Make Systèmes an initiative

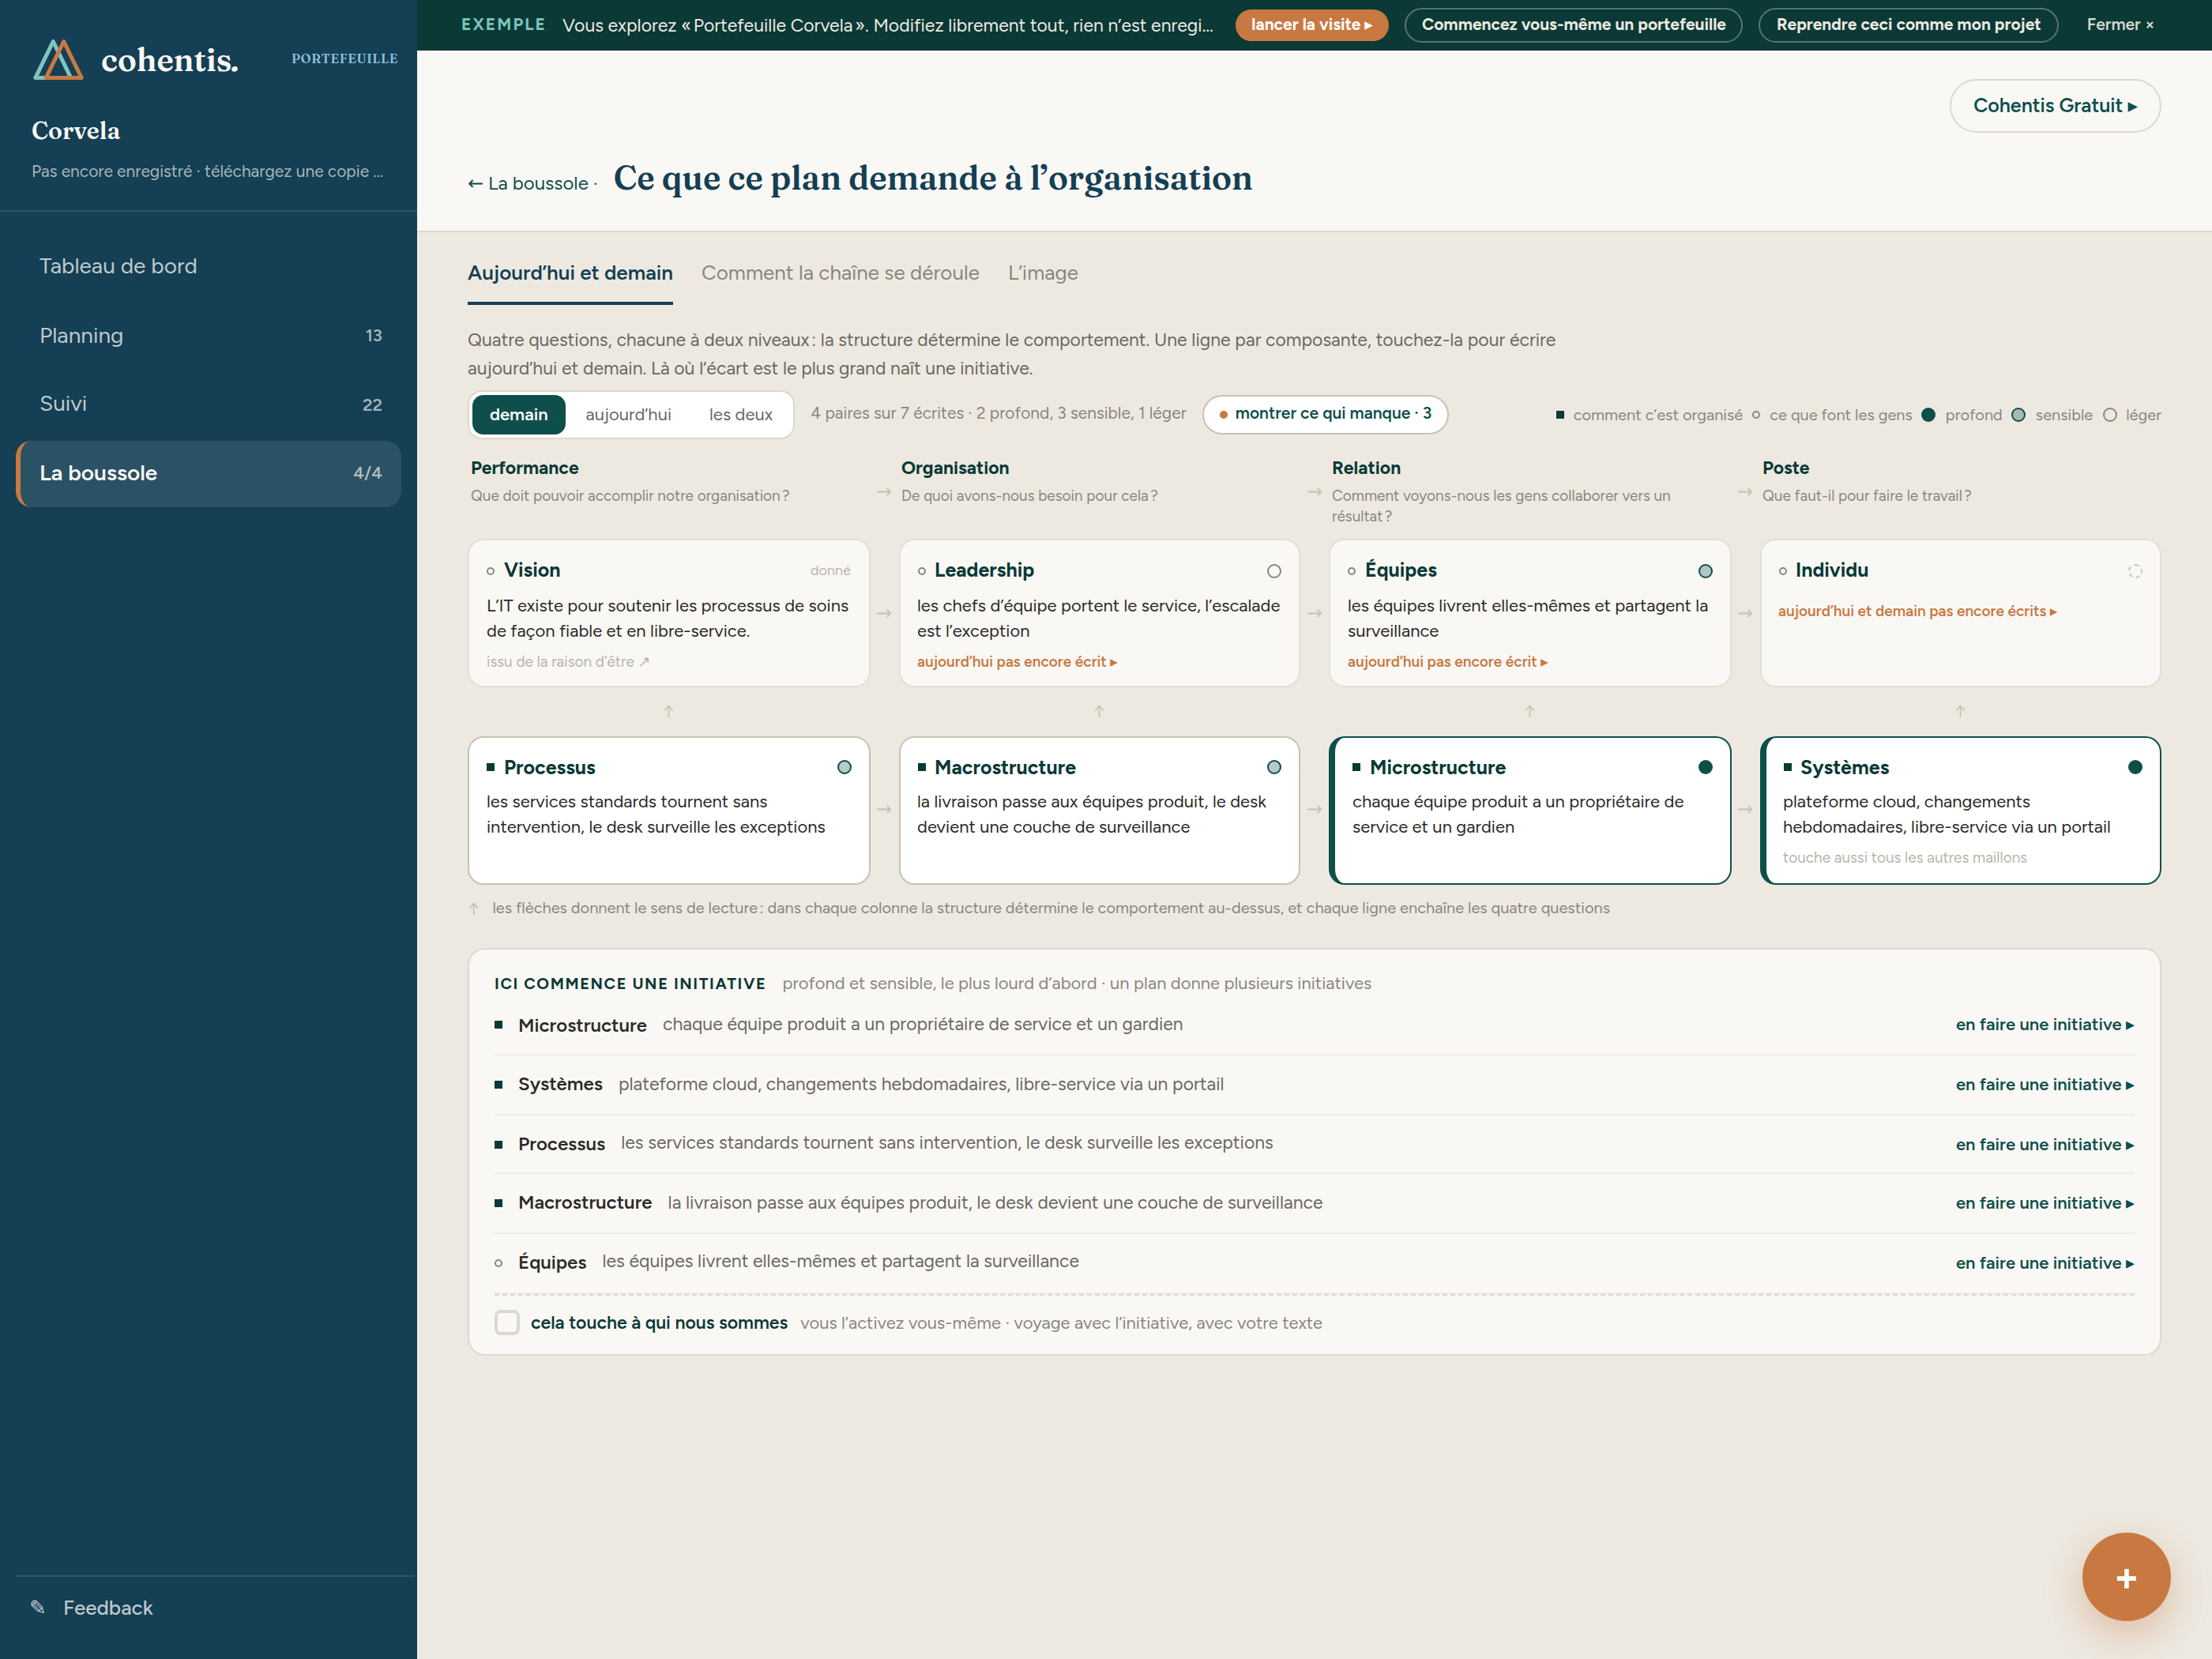coord(2044,1085)
